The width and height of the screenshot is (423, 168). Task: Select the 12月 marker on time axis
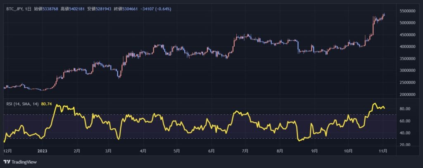pyautogui.click(x=7, y=151)
